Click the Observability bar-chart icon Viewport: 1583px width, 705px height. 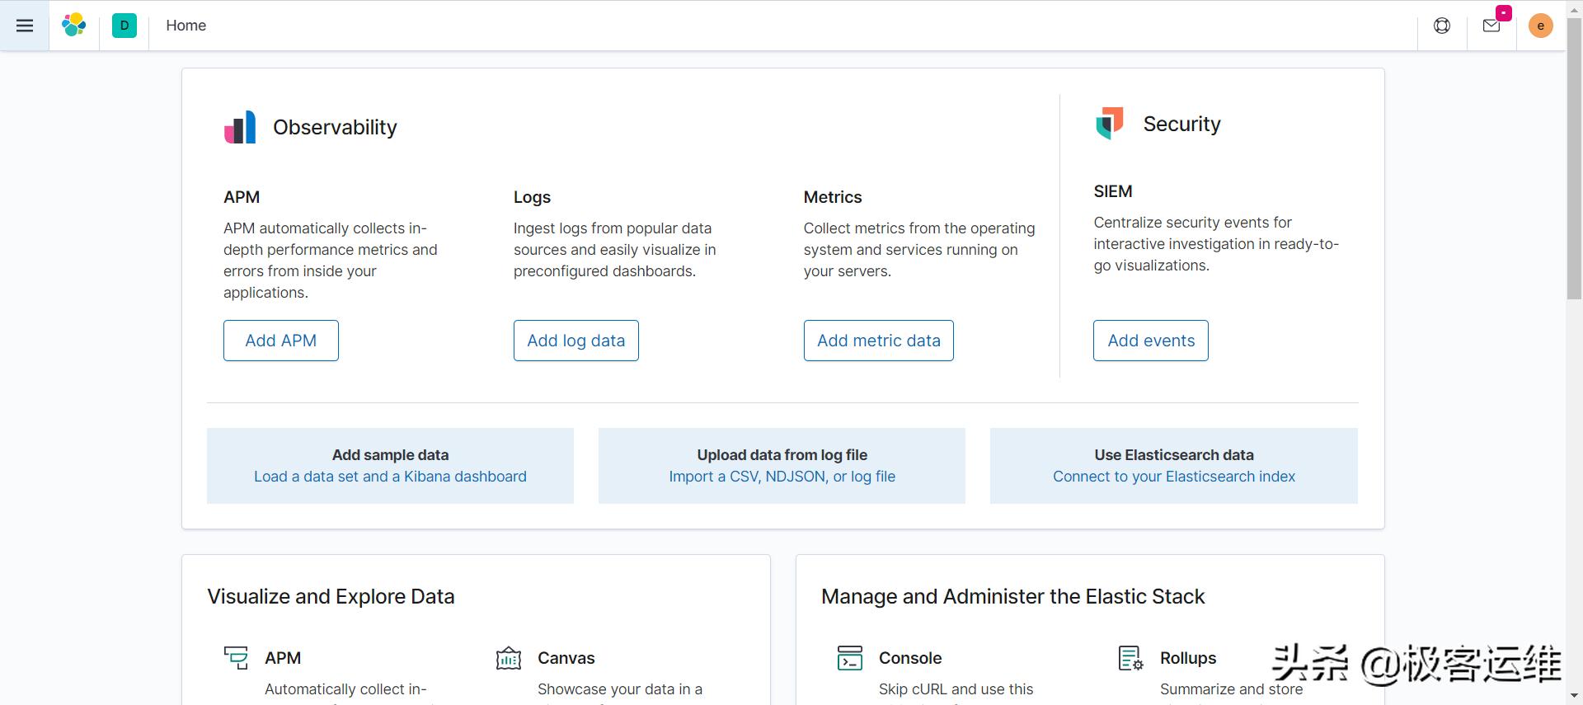click(240, 128)
